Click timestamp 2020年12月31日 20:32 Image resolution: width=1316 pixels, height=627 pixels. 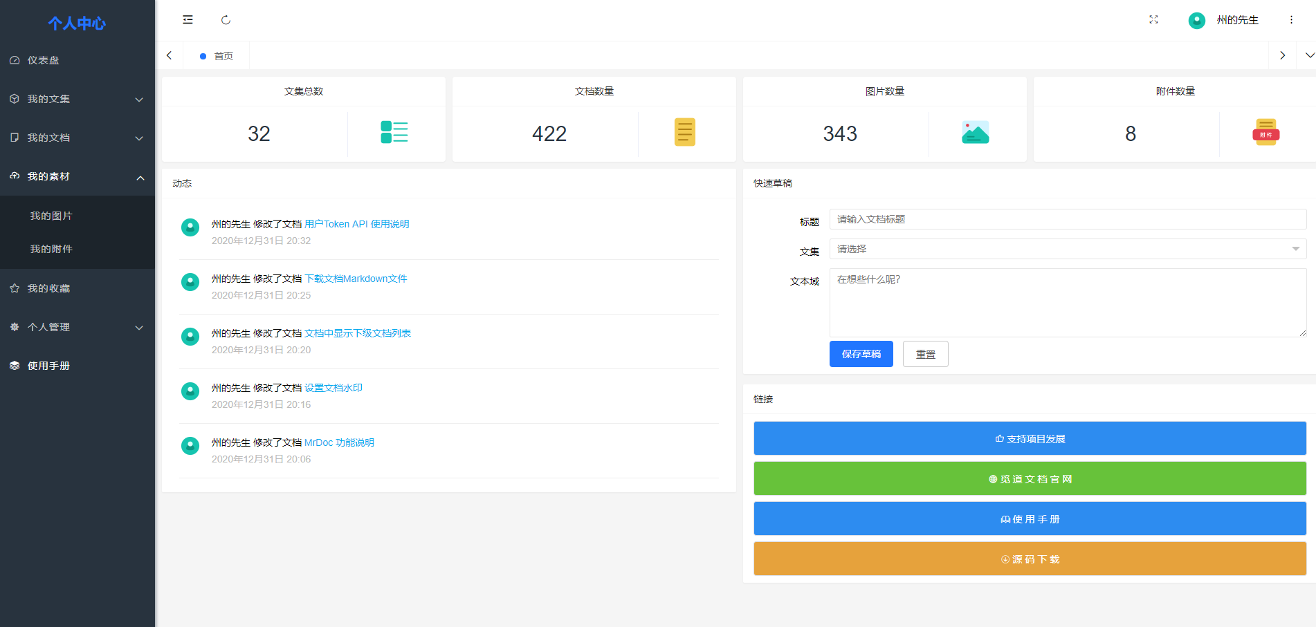[261, 241]
